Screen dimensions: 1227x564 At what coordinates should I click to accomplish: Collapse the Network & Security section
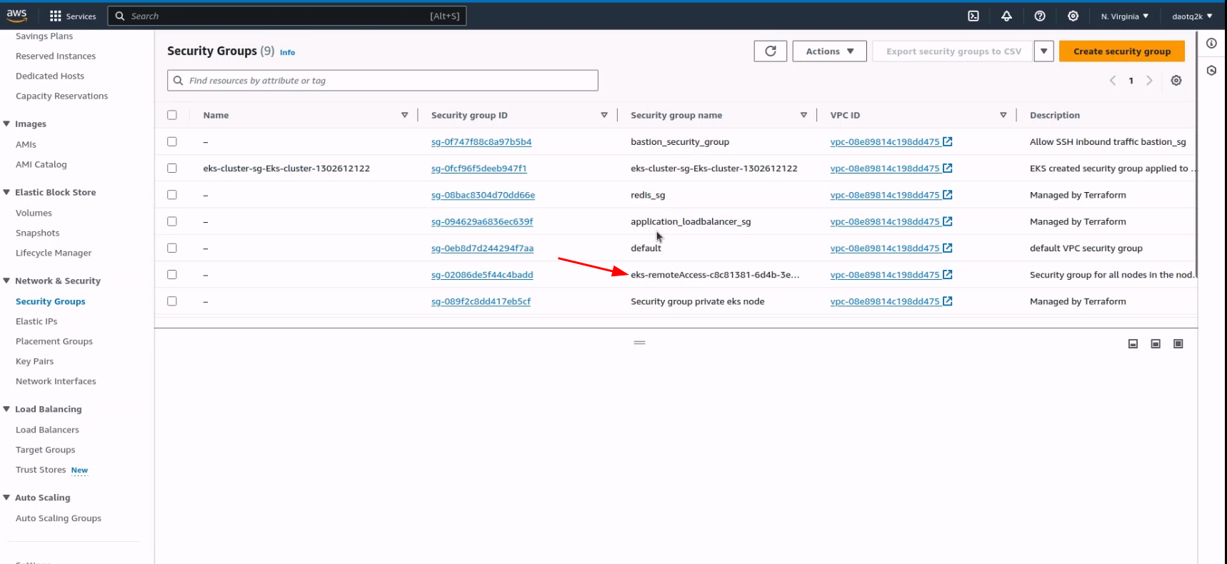(x=6, y=281)
